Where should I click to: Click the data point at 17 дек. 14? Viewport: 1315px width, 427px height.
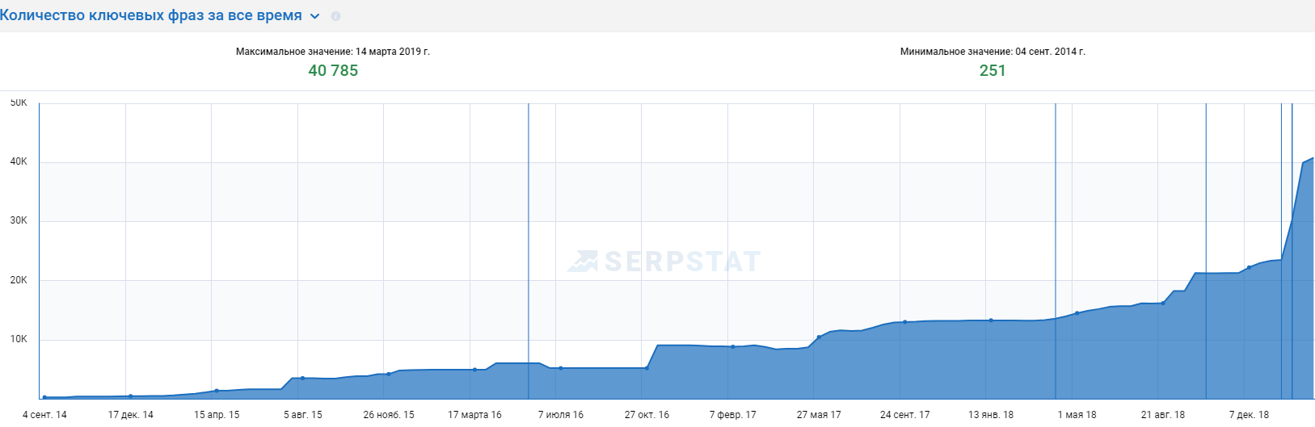130,396
